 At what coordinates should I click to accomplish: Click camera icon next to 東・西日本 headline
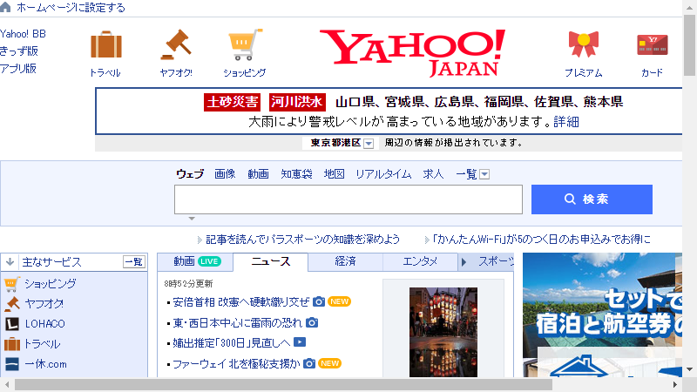pos(312,322)
